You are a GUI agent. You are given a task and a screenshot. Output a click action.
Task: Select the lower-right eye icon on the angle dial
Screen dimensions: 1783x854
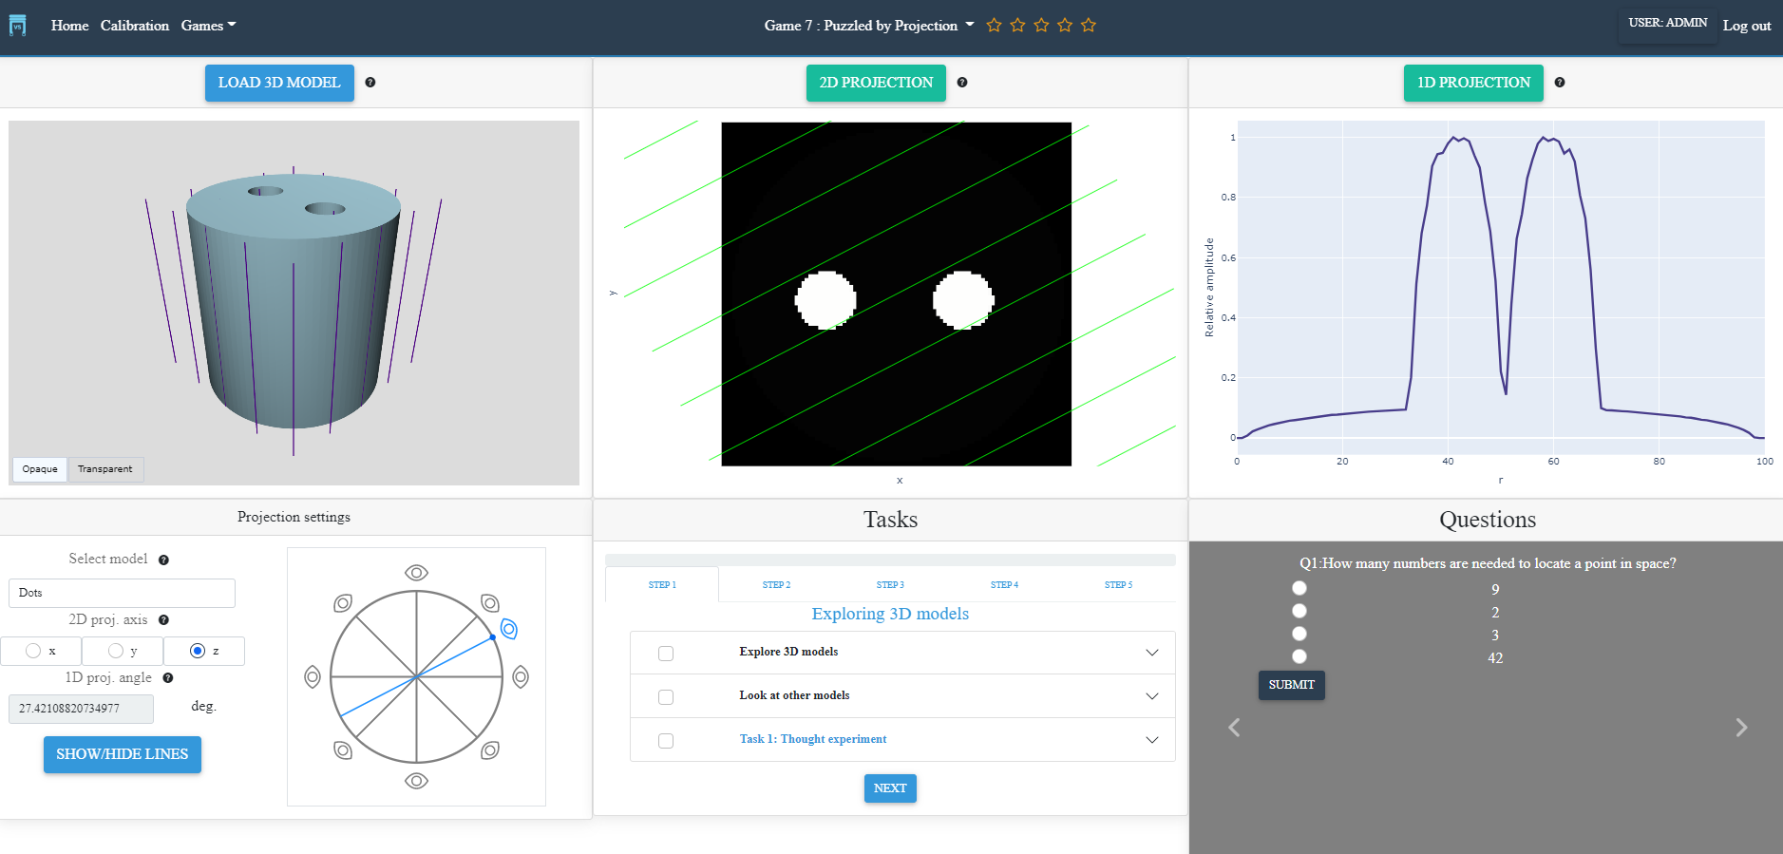(x=490, y=750)
